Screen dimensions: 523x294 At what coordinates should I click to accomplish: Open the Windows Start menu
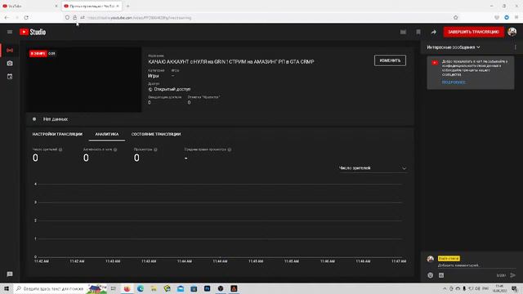click(x=7, y=288)
